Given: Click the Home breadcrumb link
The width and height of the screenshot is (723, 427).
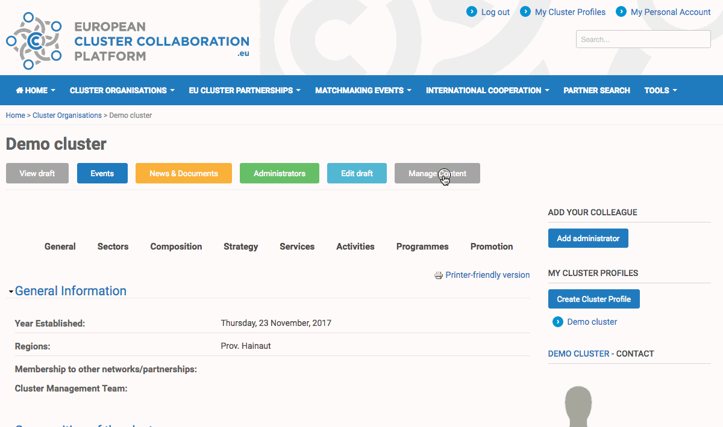Looking at the screenshot, I should (16, 115).
